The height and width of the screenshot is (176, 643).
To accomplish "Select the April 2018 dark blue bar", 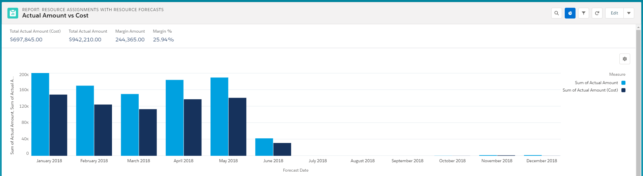I will [x=193, y=127].
